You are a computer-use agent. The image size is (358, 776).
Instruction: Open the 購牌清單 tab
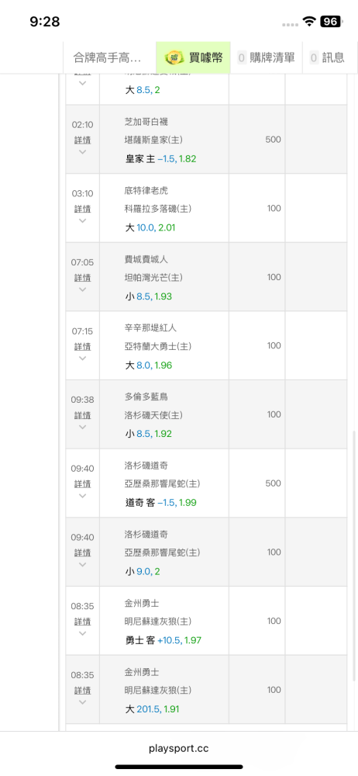pos(266,57)
